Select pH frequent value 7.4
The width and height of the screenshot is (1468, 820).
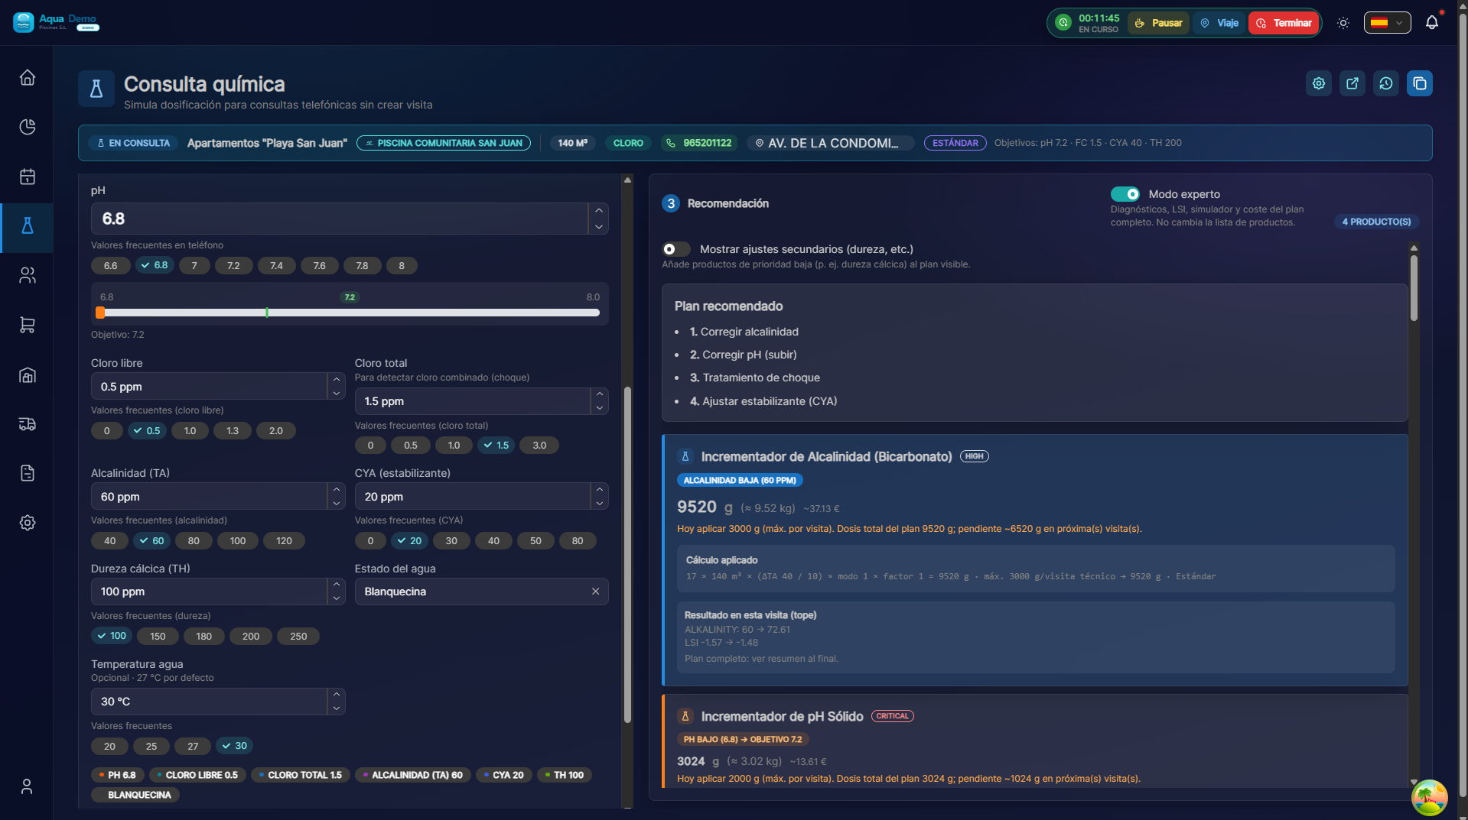pos(277,266)
